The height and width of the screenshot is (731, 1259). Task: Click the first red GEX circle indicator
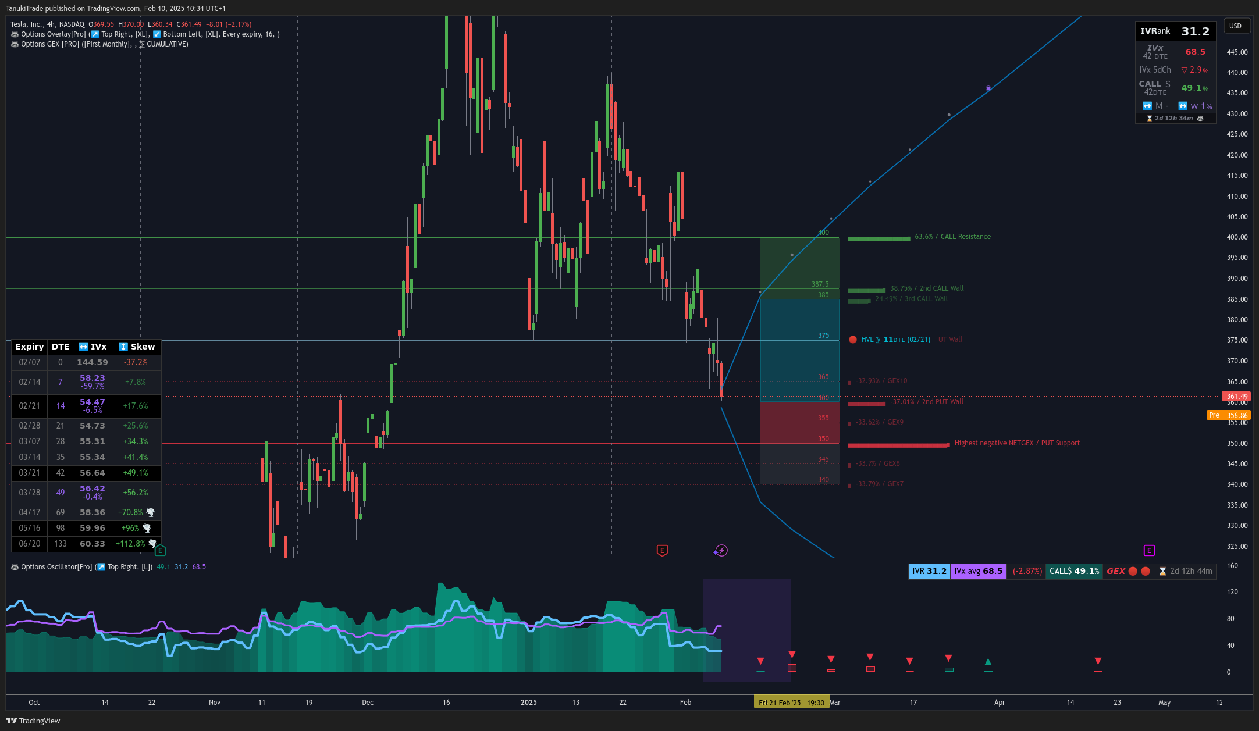click(1133, 571)
